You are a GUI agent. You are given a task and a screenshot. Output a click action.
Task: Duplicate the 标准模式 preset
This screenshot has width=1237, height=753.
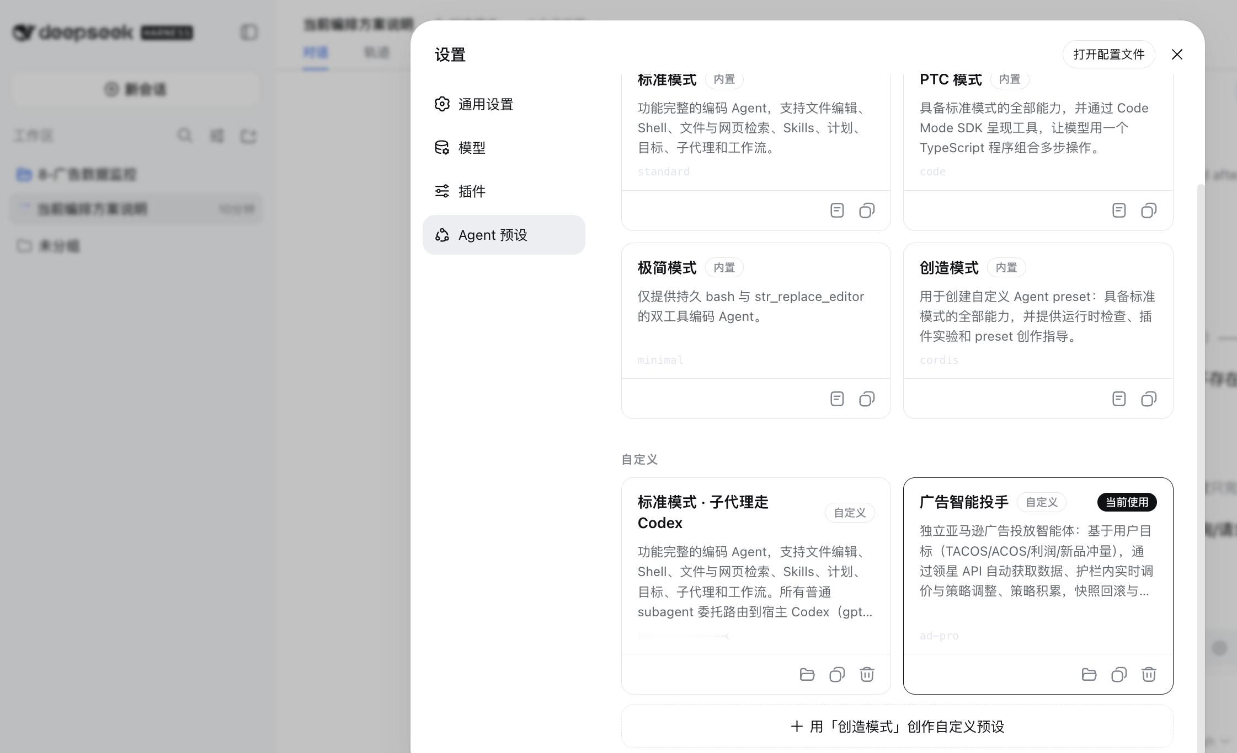(x=867, y=211)
